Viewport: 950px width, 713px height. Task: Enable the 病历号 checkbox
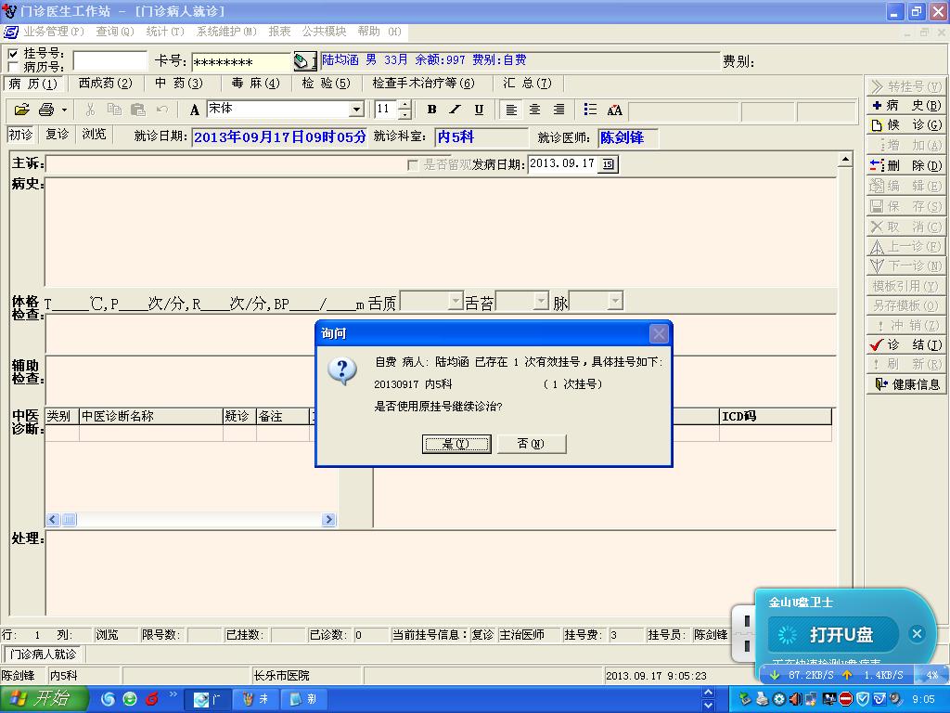pos(13,67)
